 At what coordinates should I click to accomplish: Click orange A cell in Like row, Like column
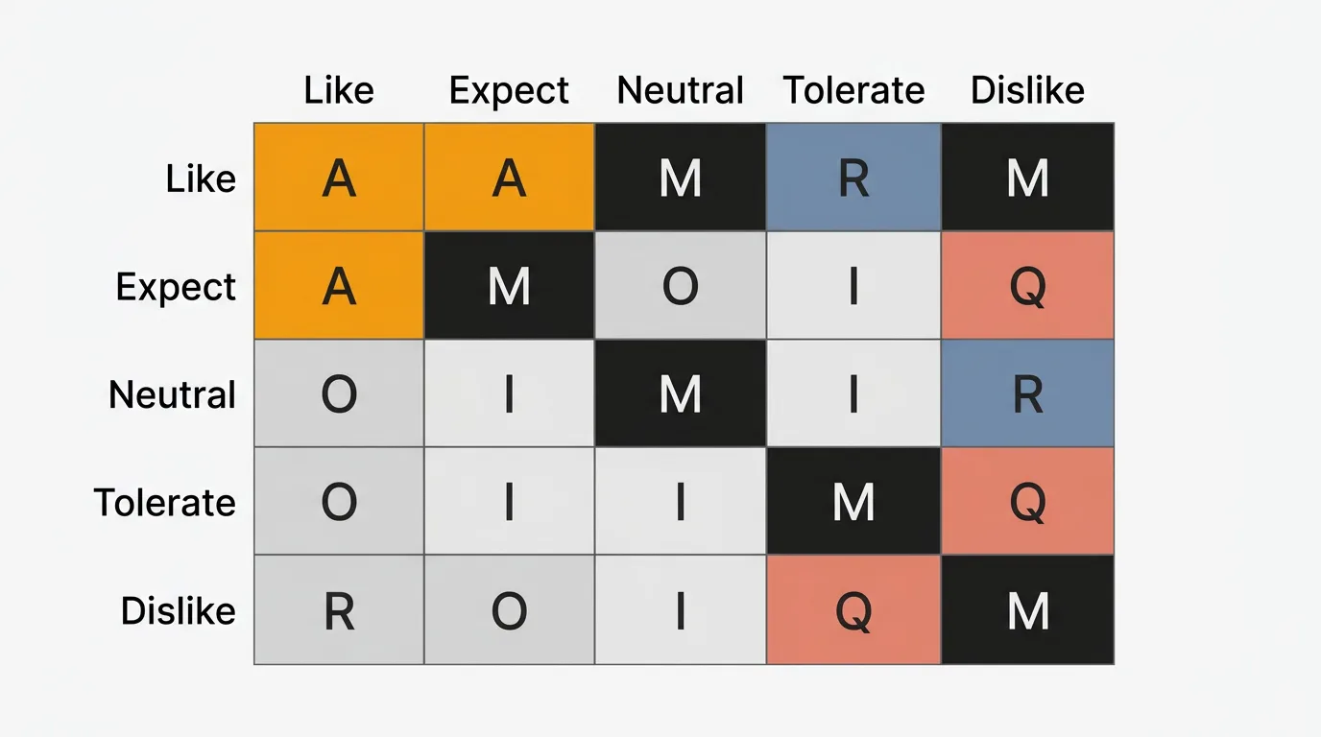tap(339, 178)
